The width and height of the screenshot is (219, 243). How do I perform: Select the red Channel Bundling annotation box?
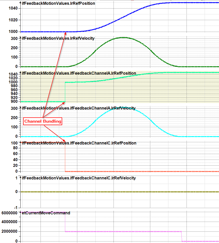pyautogui.click(x=43, y=121)
